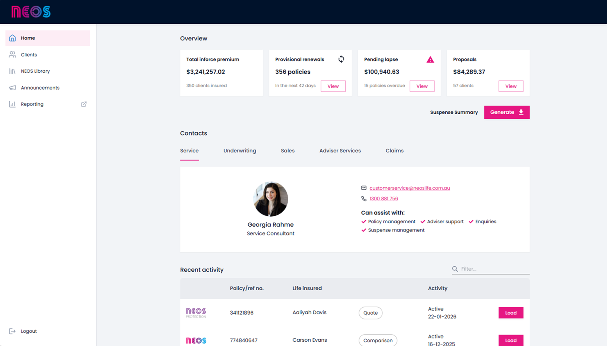Focus the Recent activity Filter field

(x=494, y=269)
